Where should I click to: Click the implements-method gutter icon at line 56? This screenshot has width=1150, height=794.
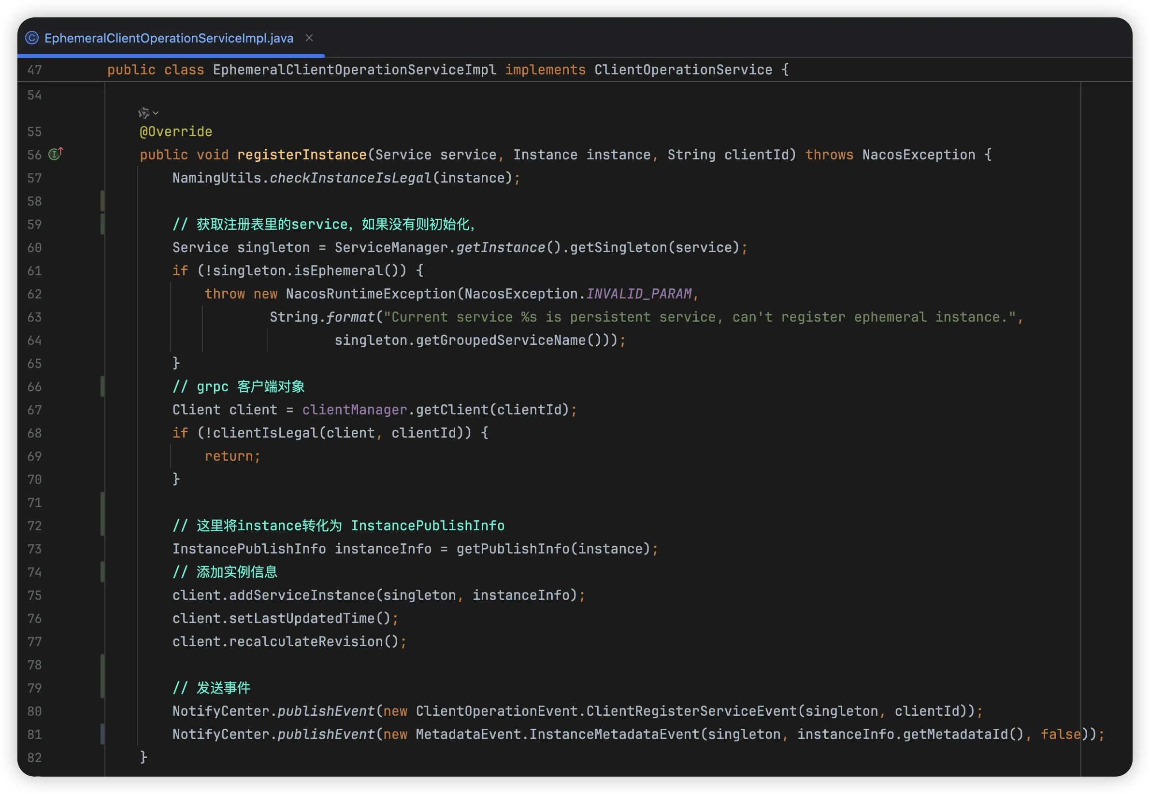pos(55,154)
